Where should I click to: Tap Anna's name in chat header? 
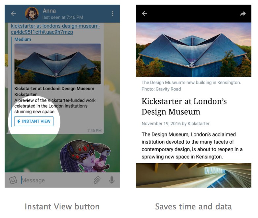(49, 11)
